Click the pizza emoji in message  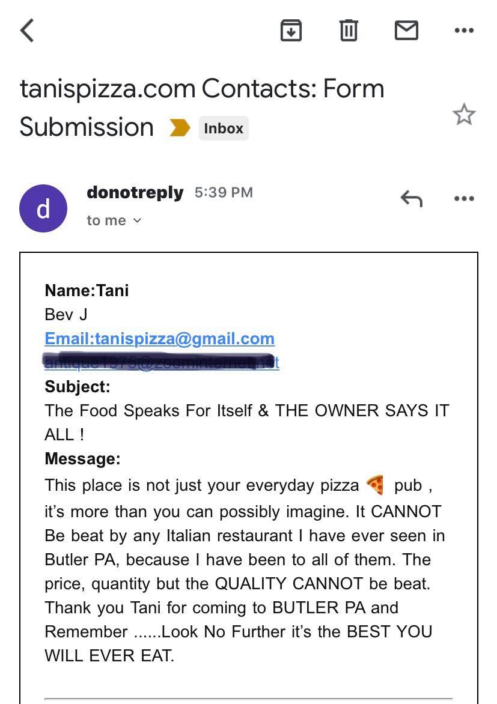coord(376,485)
